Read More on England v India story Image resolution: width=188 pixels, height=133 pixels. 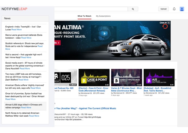point(17,30)
